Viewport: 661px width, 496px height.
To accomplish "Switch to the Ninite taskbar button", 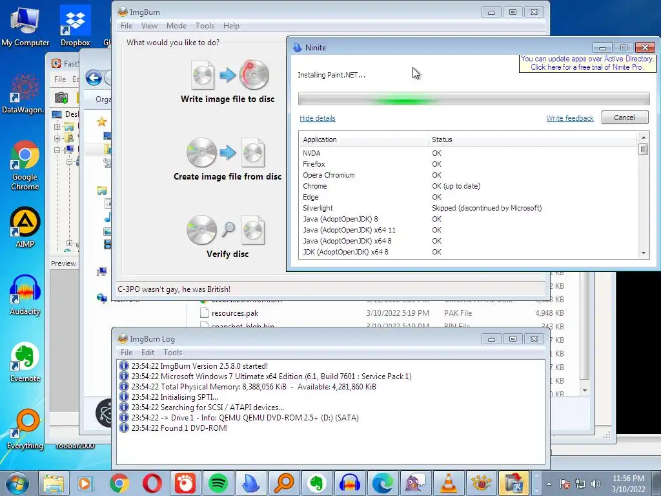I will pos(251,483).
